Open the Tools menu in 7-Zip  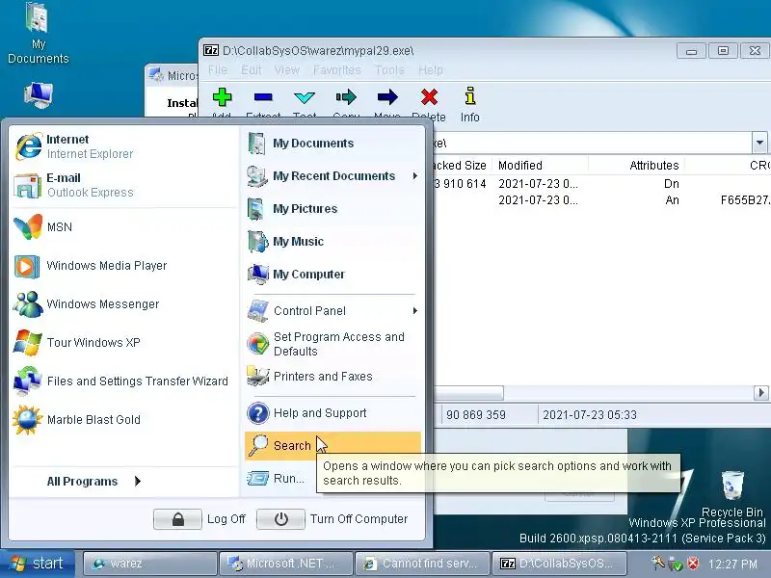(389, 70)
